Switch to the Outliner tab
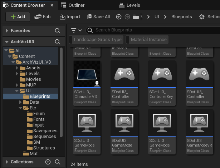Viewport: 220px width, 168px height. [x=73, y=5]
